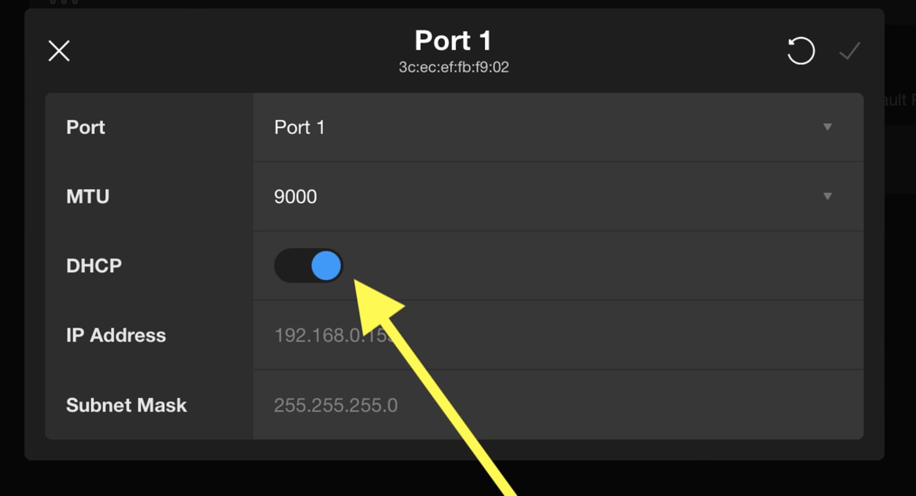The image size is (916, 496).
Task: Click the partially hidden text at right edge
Action: tap(900, 100)
